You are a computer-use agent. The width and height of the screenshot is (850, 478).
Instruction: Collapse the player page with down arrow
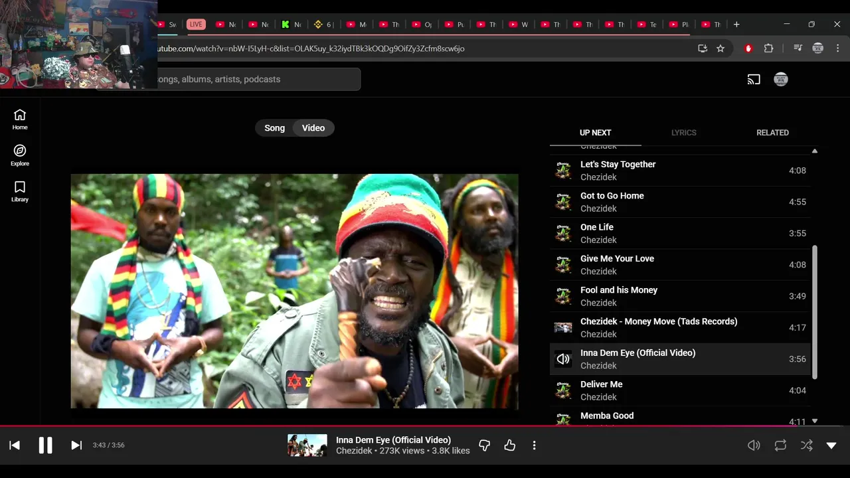coord(831,445)
